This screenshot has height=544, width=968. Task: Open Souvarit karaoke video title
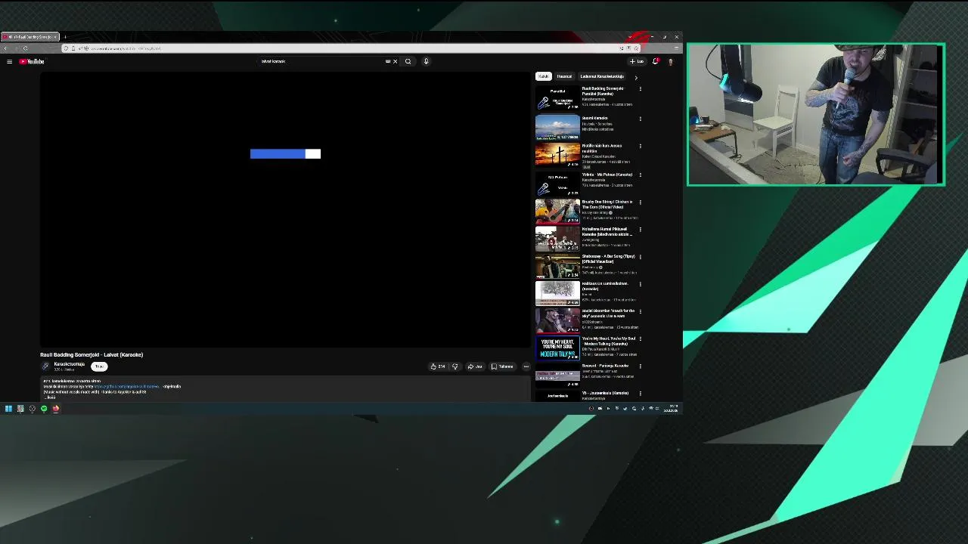(x=605, y=366)
